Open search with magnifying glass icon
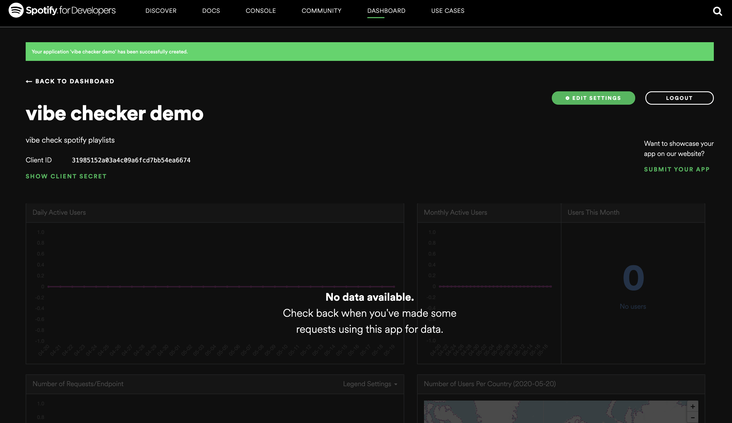 [x=717, y=11]
